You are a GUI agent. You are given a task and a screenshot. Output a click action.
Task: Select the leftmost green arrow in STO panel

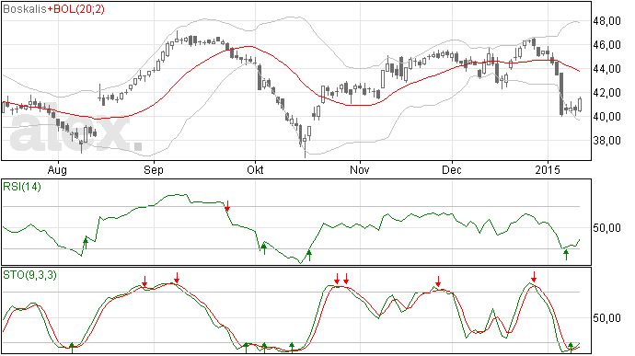(72, 348)
